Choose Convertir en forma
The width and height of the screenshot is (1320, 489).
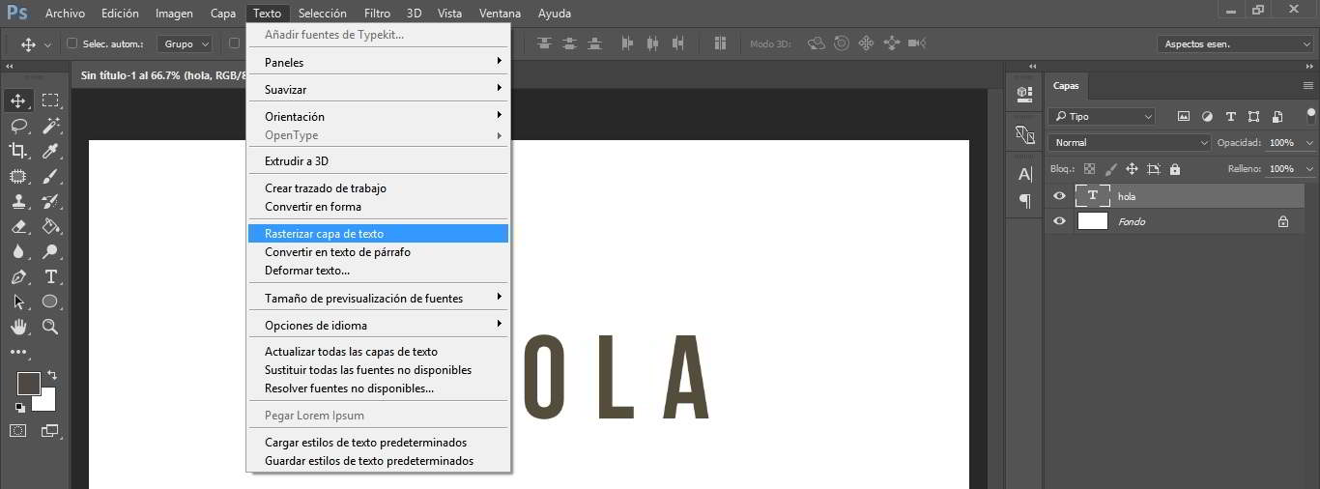pos(378,207)
